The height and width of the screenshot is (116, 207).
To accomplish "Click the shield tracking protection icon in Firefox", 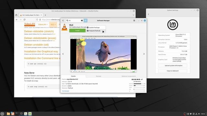I will click(x=37, y=20).
